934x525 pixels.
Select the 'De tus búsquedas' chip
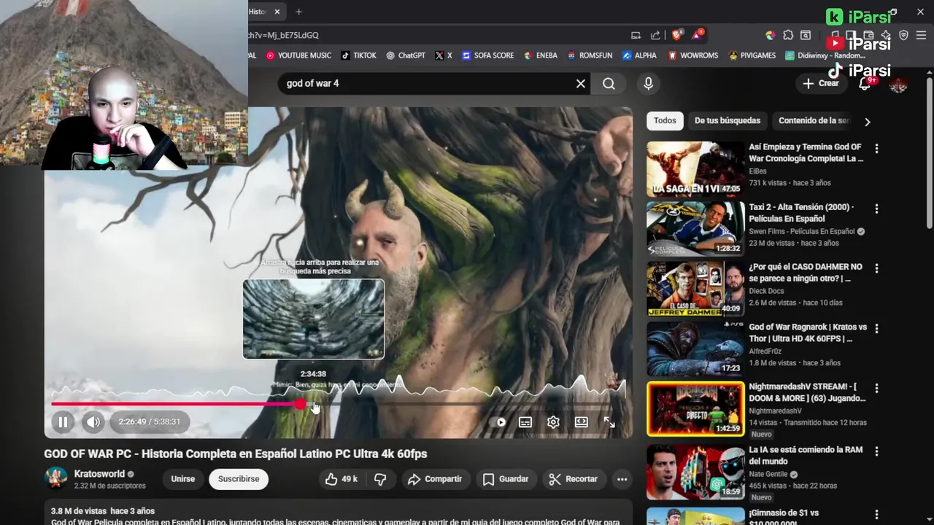(727, 121)
